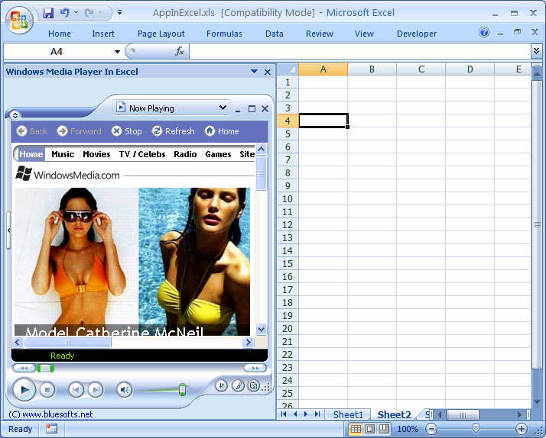Switch to Page Layout view
Screen dimensions: 546x438
click(x=370, y=429)
